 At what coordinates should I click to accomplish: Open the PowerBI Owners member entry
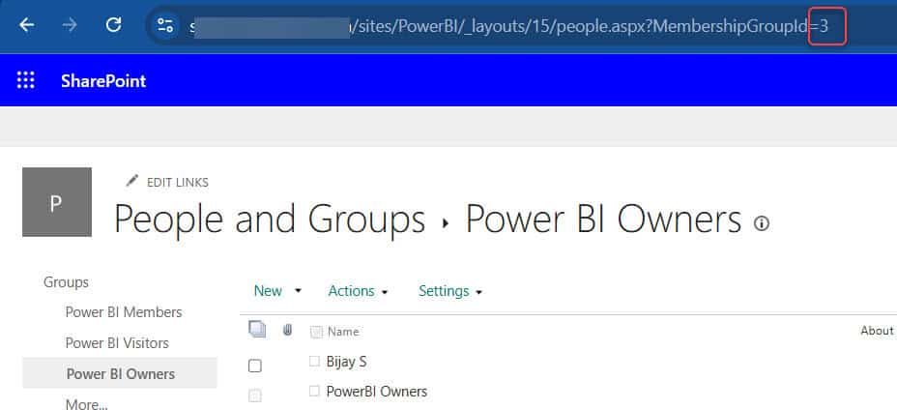click(376, 392)
